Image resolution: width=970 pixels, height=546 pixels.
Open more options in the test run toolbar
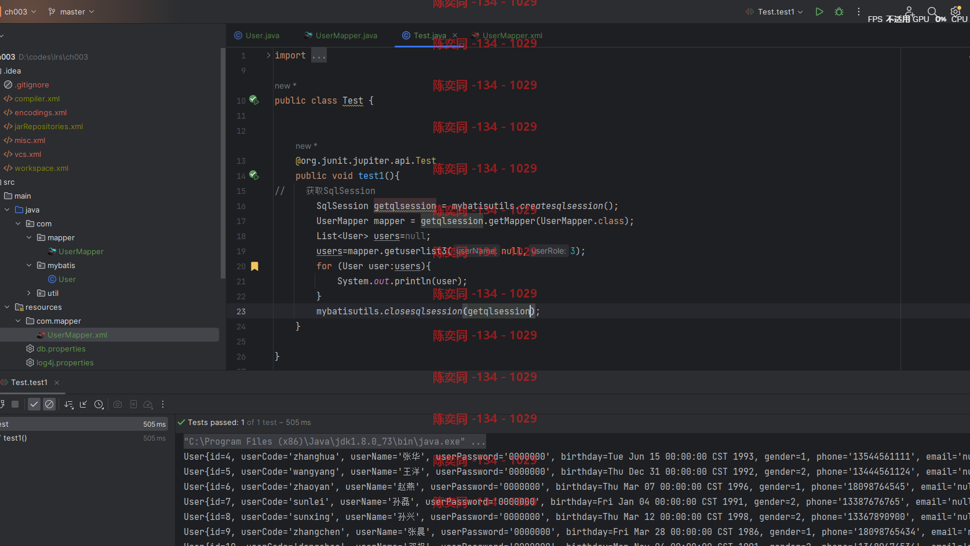coord(163,404)
